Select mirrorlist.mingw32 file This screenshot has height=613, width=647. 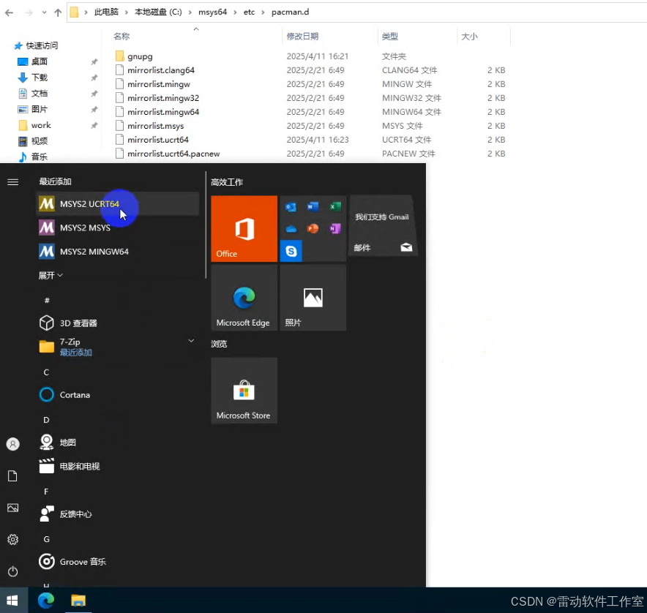[x=163, y=98]
